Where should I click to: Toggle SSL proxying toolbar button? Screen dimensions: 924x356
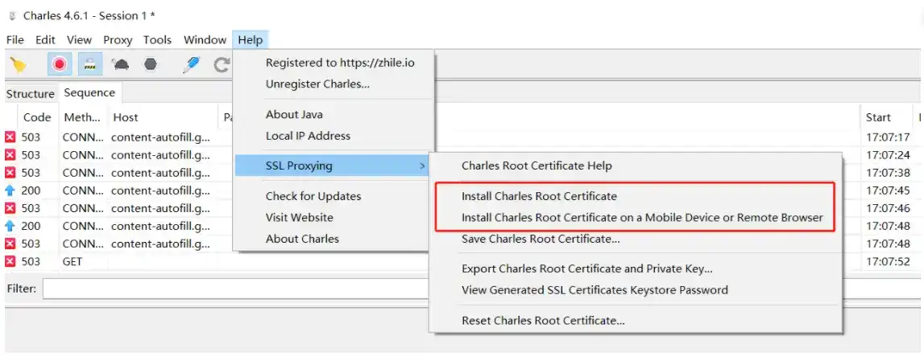(89, 65)
